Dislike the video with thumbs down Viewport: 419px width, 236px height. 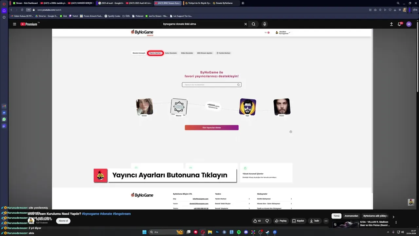tap(267, 221)
